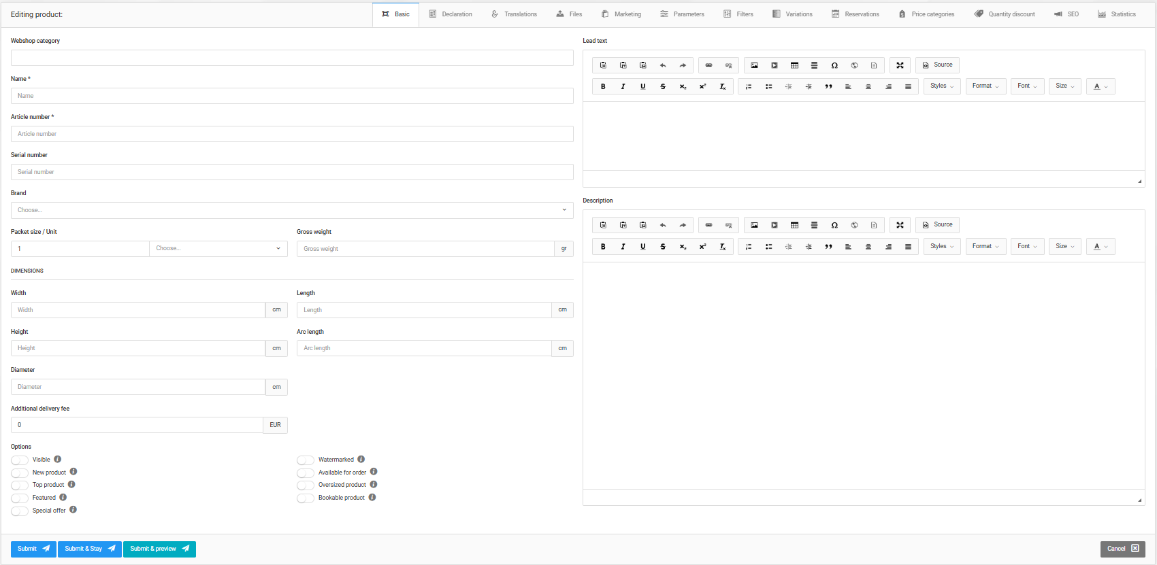
Task: Click Italic icon in Description editor
Action: pos(623,247)
